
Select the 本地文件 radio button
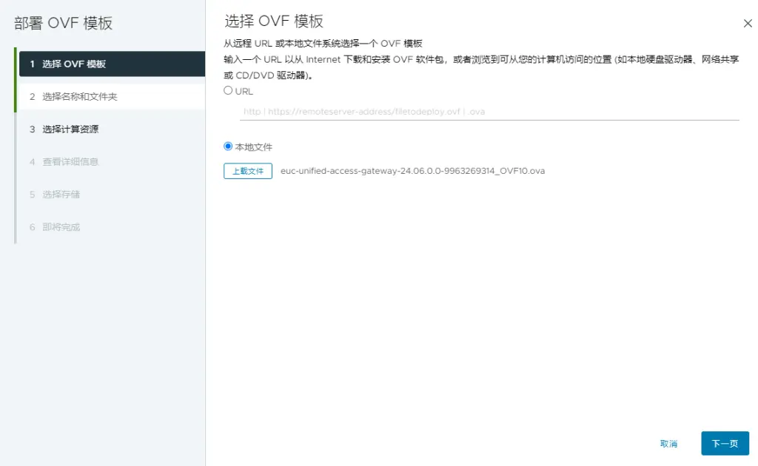(228, 147)
